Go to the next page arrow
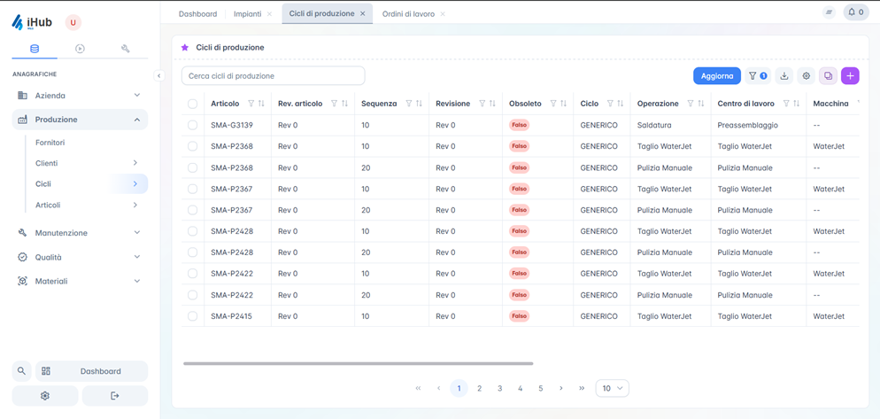The height and width of the screenshot is (419, 880). pyautogui.click(x=560, y=388)
